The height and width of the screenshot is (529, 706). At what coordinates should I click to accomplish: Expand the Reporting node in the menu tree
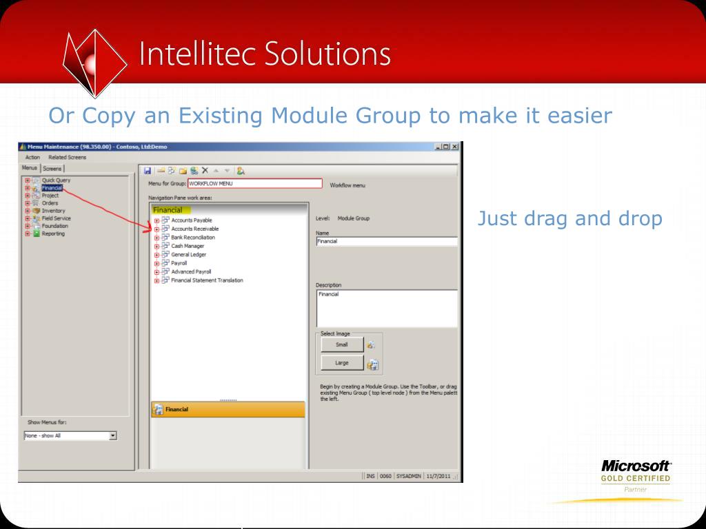28,234
